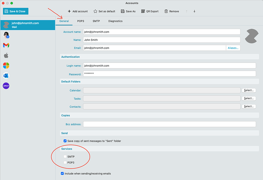Click the QR Export toolbar icon
The height and width of the screenshot is (180, 263).
tap(143, 11)
